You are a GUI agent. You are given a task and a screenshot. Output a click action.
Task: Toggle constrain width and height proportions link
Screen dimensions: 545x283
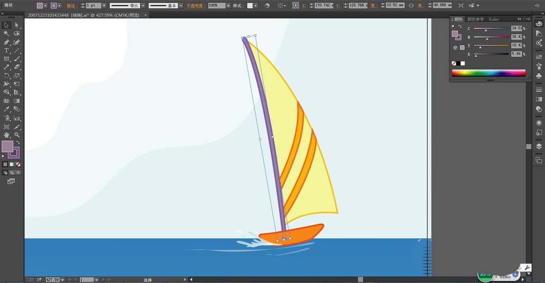point(411,5)
